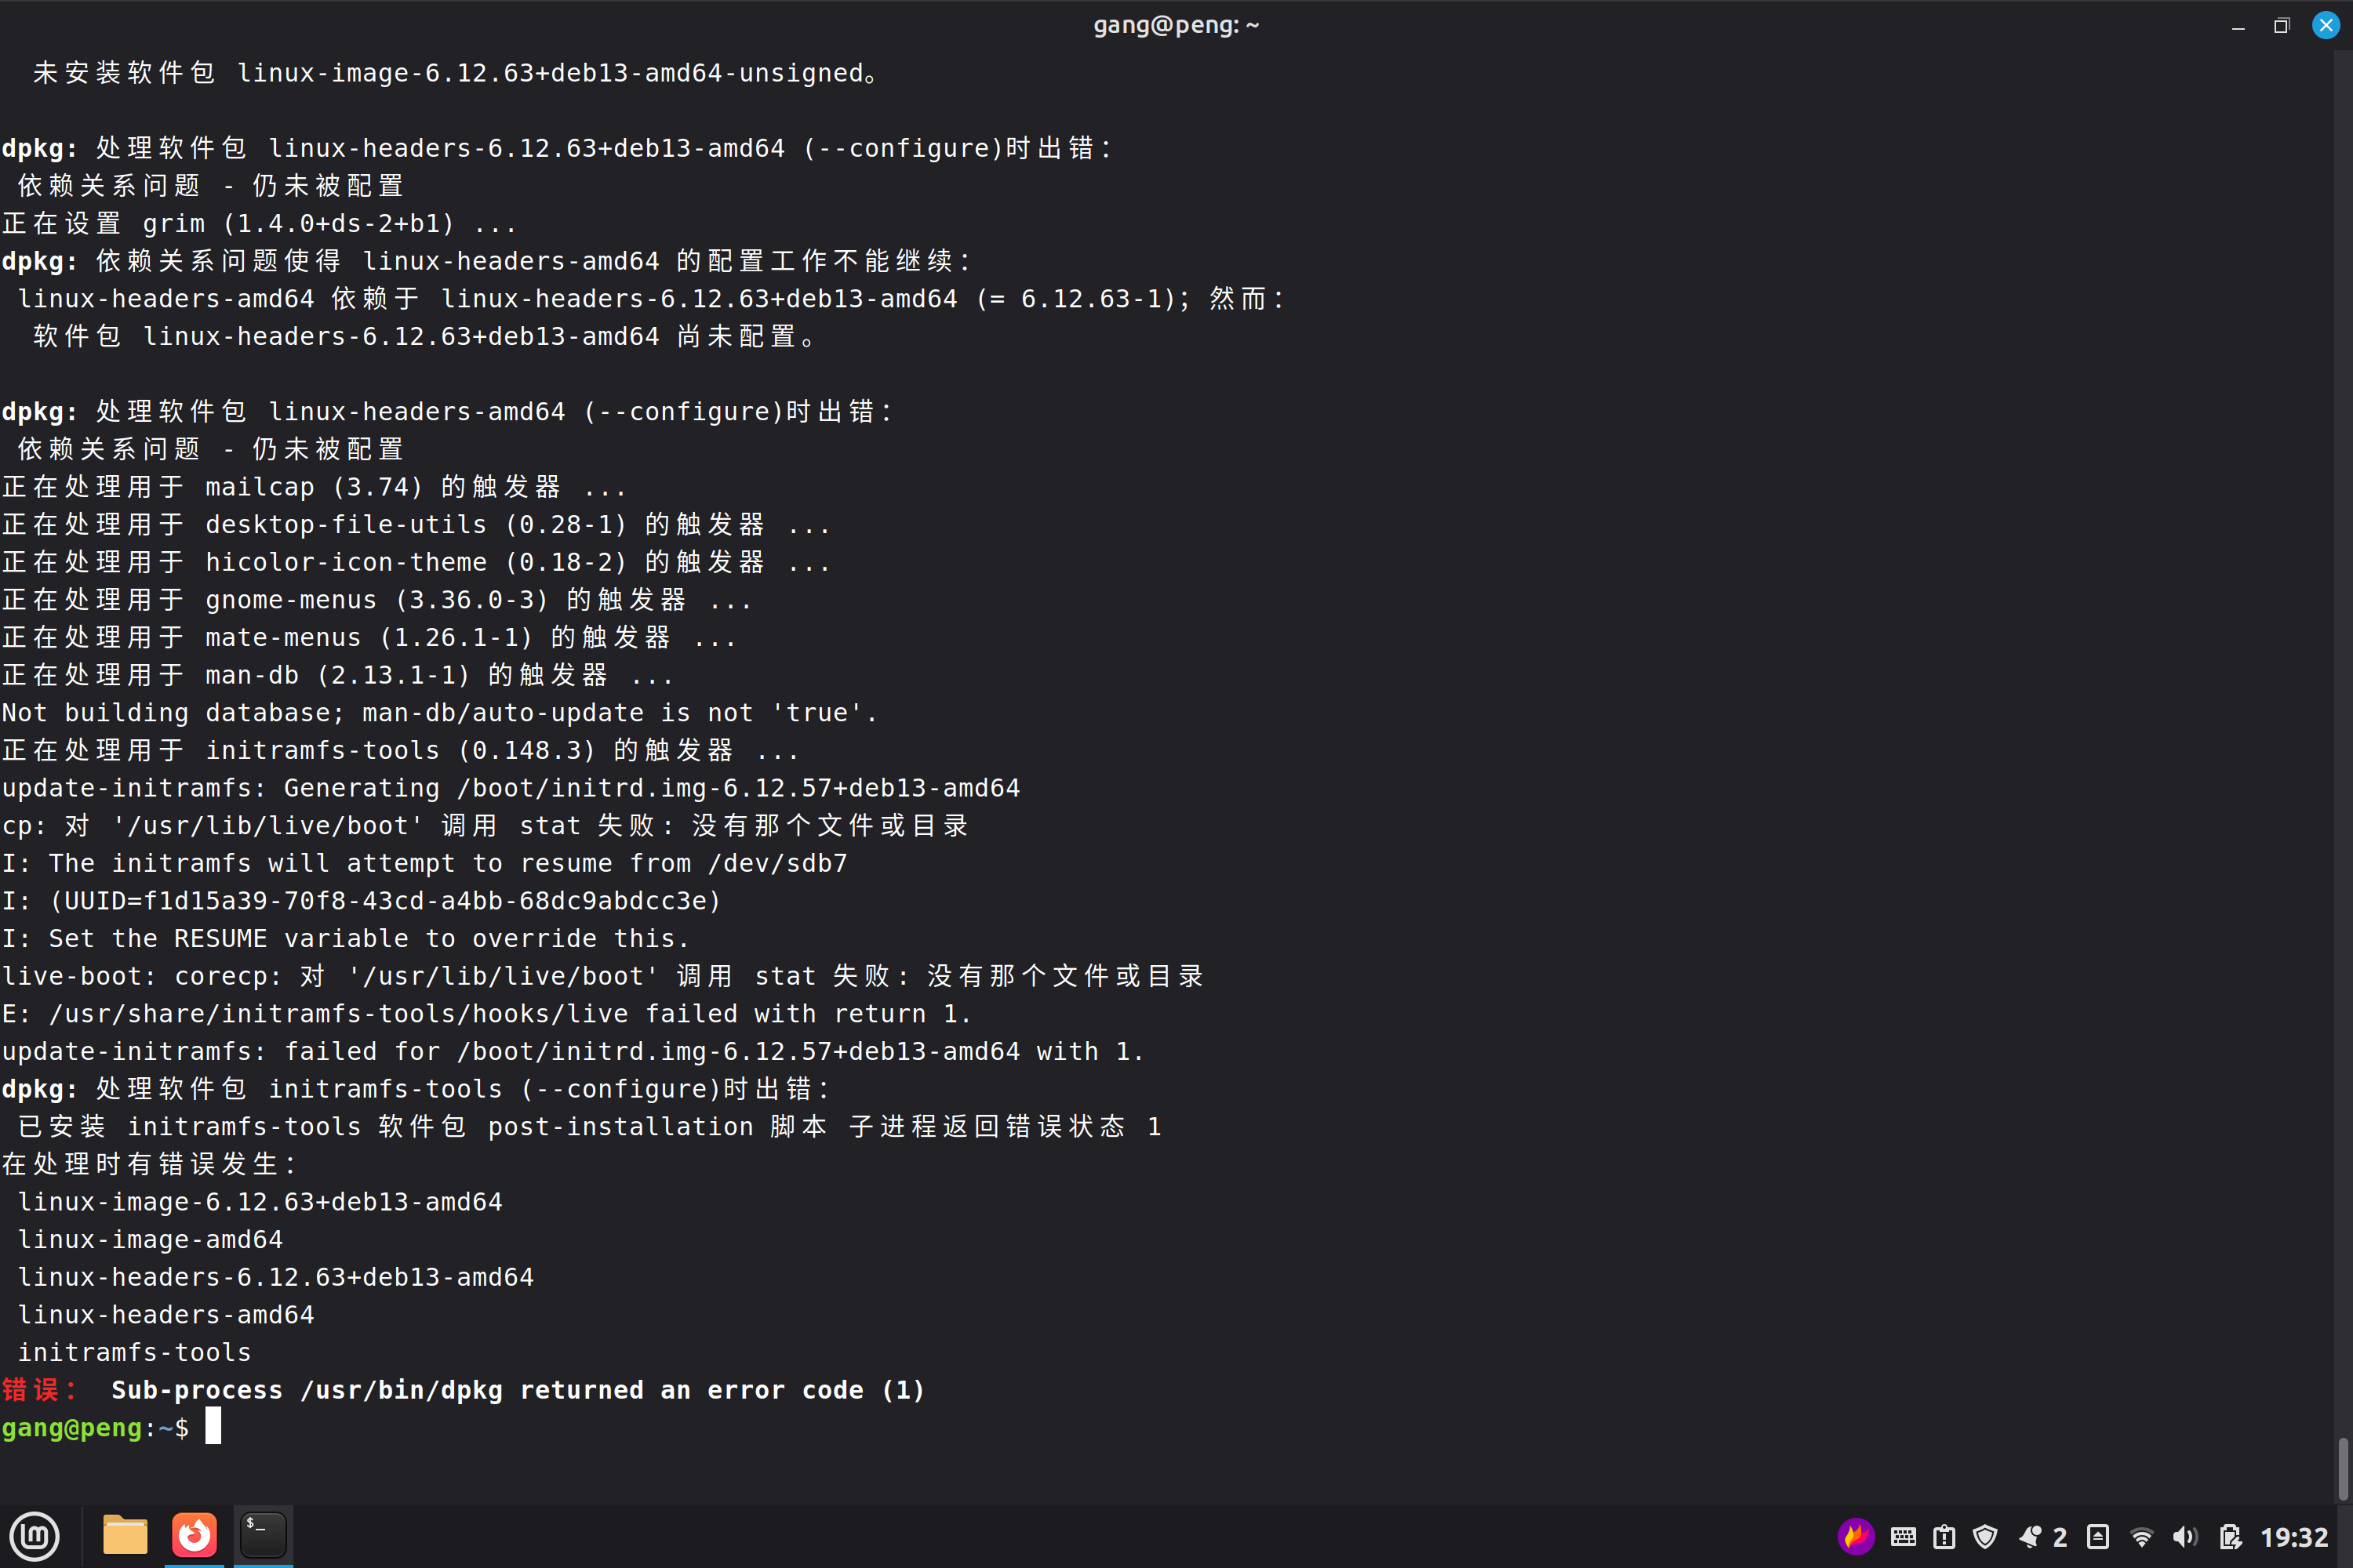The width and height of the screenshot is (2353, 1568).
Task: Click the on-screen keyboard tray icon
Action: click(1903, 1537)
